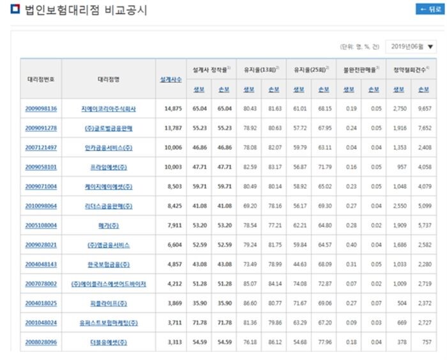Click the 설계사수 value 8,503
Viewport: 447px width, 360px height.
click(174, 186)
